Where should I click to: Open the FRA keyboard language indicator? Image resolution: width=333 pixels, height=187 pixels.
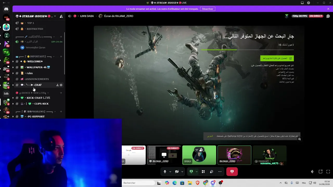[304, 183]
